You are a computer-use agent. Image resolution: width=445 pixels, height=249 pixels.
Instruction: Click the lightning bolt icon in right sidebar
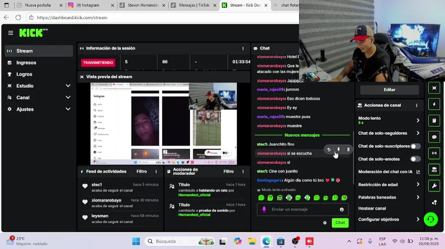point(434,104)
